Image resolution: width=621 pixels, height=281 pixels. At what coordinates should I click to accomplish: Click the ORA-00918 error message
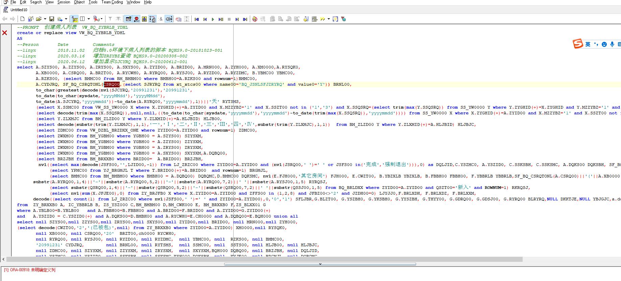pyautogui.click(x=30, y=270)
